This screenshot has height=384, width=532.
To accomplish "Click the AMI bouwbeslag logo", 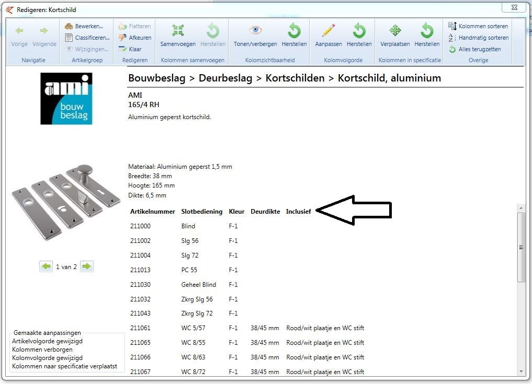I will (66, 99).
